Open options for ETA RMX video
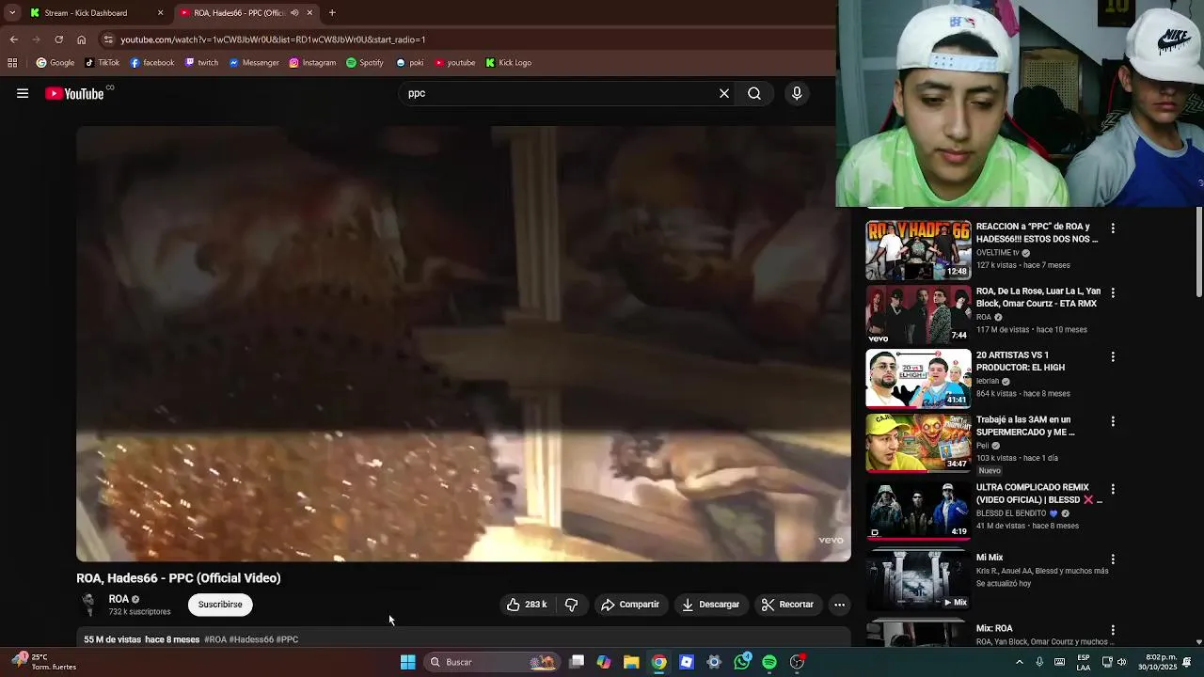The height and width of the screenshot is (677, 1204). [x=1113, y=292]
